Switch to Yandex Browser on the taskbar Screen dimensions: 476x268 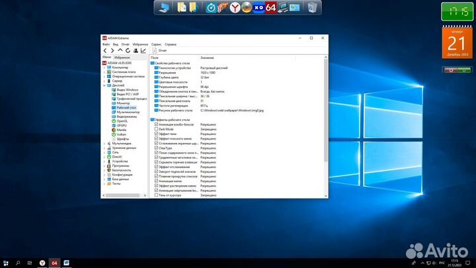42,263
